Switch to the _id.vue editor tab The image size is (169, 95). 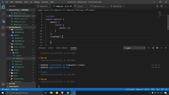[x=80, y=6]
